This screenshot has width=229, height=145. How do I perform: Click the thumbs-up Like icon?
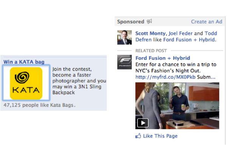(138, 136)
